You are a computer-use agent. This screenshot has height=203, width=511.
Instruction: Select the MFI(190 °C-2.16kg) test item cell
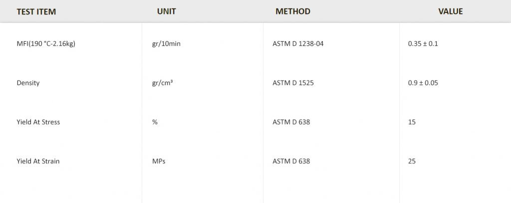click(46, 44)
